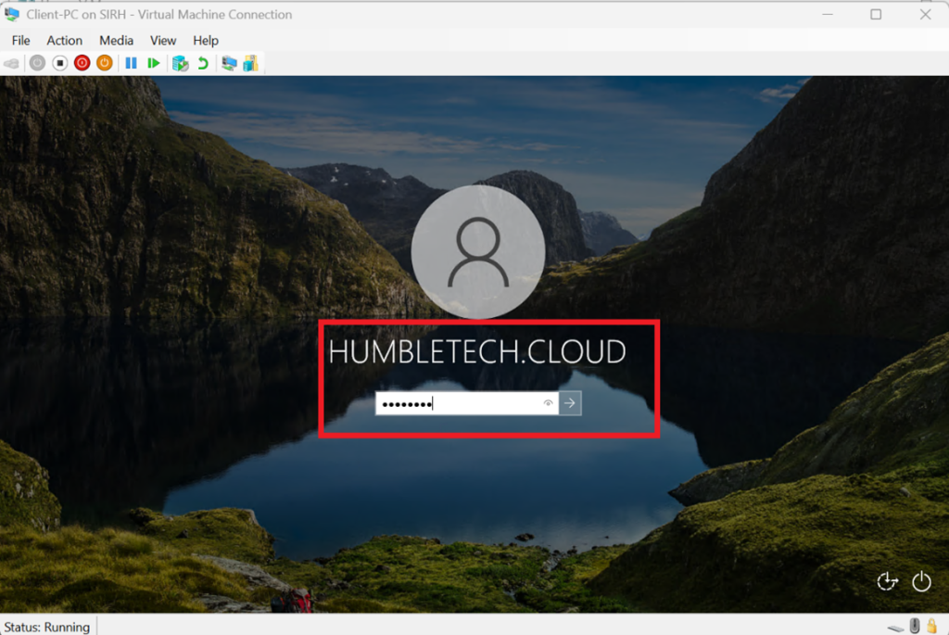
Task: Click the power icon on login screen
Action: [x=921, y=581]
